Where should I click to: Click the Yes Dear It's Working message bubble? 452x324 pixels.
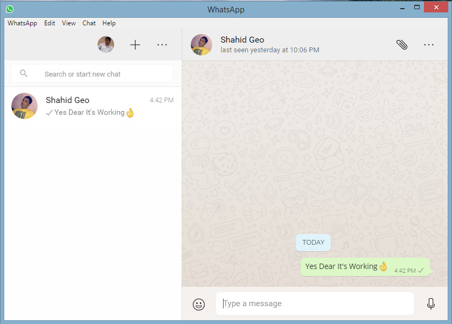(365, 267)
